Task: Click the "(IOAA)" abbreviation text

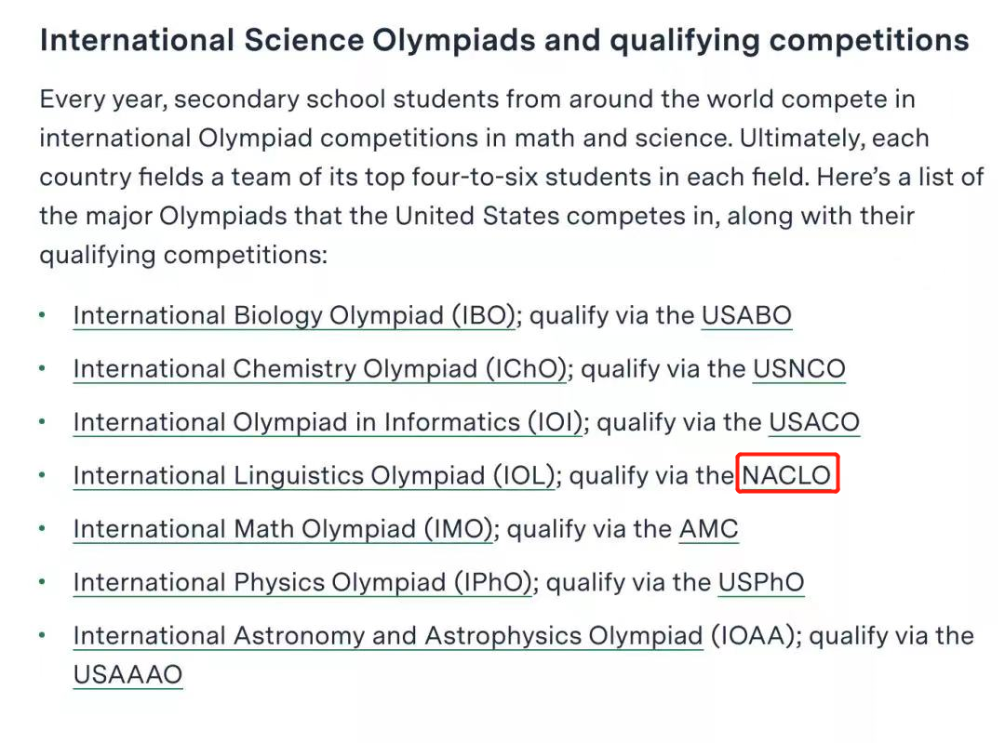Action: click(754, 636)
